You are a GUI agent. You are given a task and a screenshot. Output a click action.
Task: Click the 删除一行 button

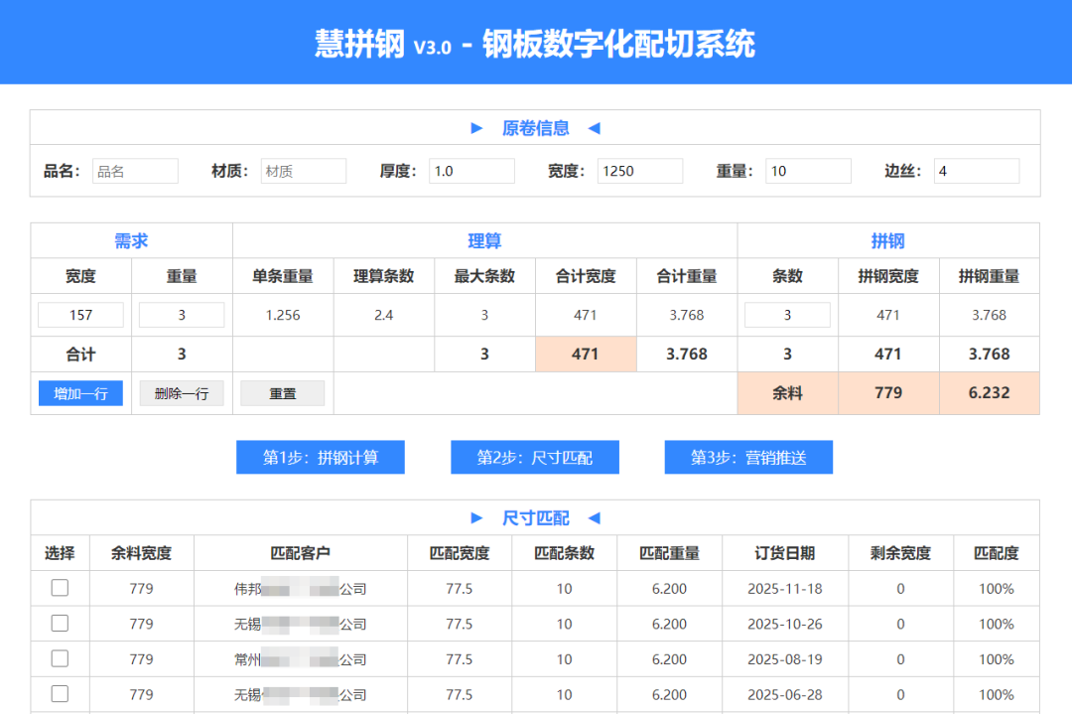(x=182, y=393)
